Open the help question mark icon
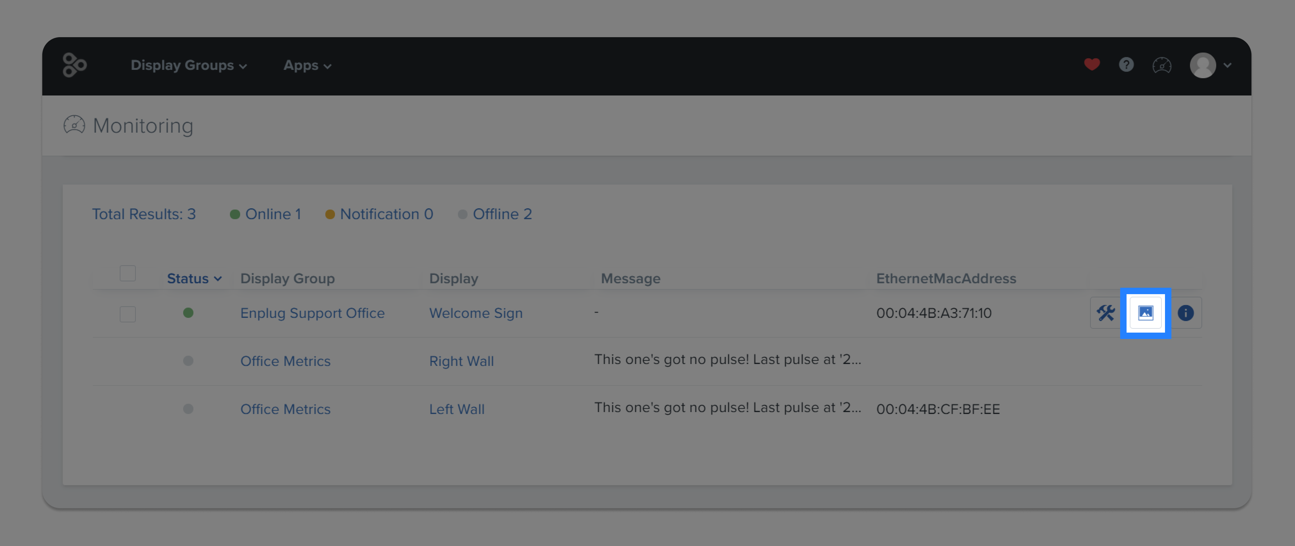The image size is (1295, 546). [x=1126, y=64]
